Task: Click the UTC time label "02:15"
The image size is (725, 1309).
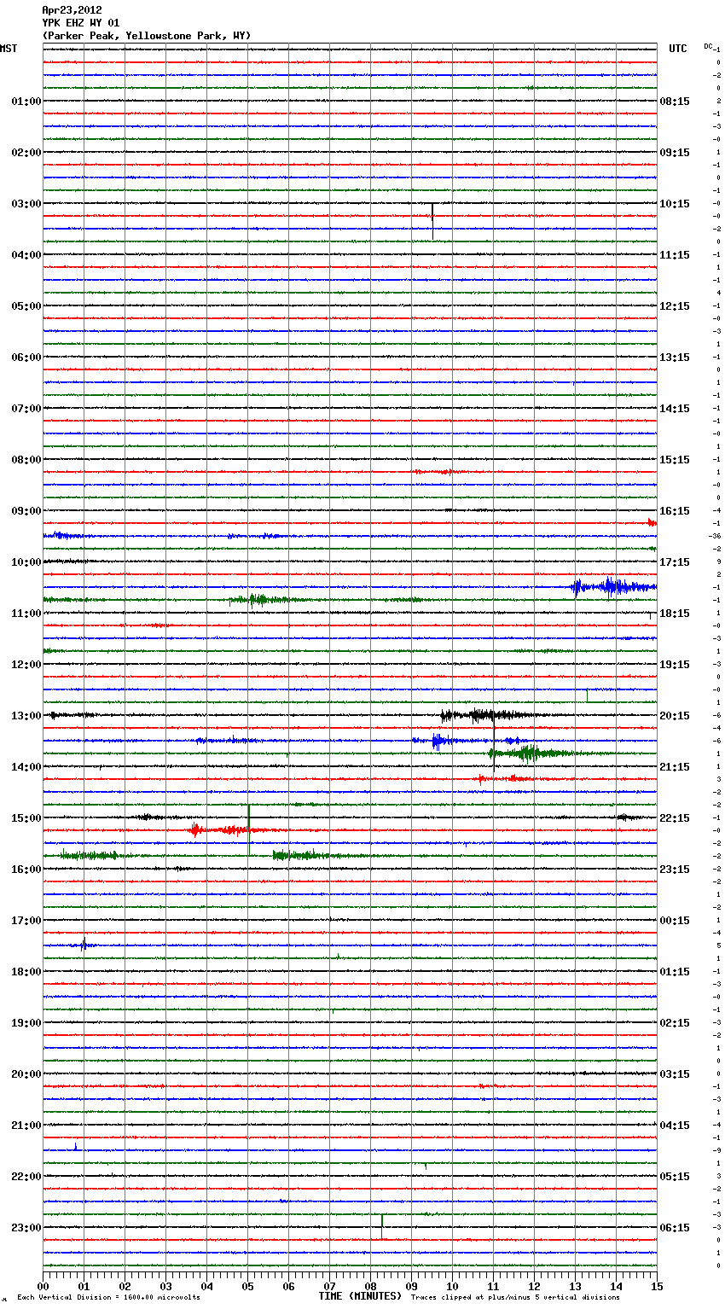Action: [675, 1023]
